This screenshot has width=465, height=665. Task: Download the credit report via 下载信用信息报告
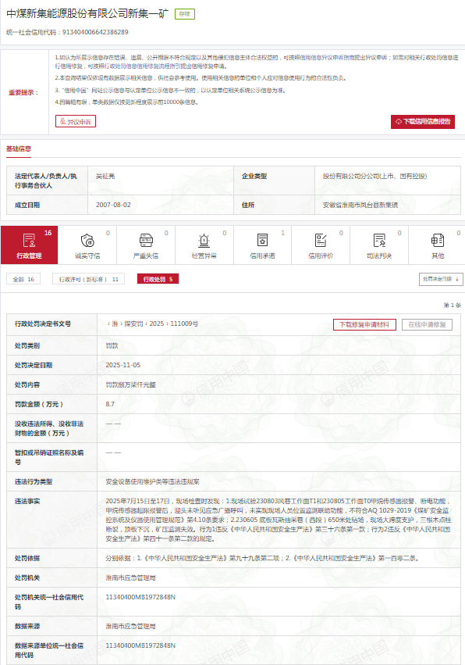pyautogui.click(x=423, y=121)
